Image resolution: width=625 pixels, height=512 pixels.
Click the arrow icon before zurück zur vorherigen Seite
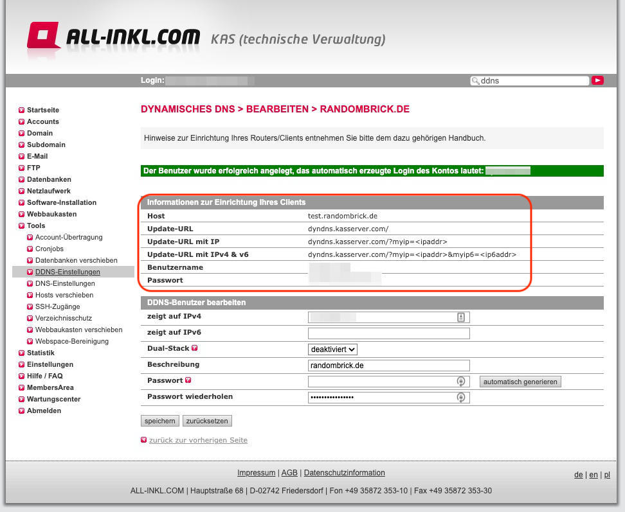(144, 440)
